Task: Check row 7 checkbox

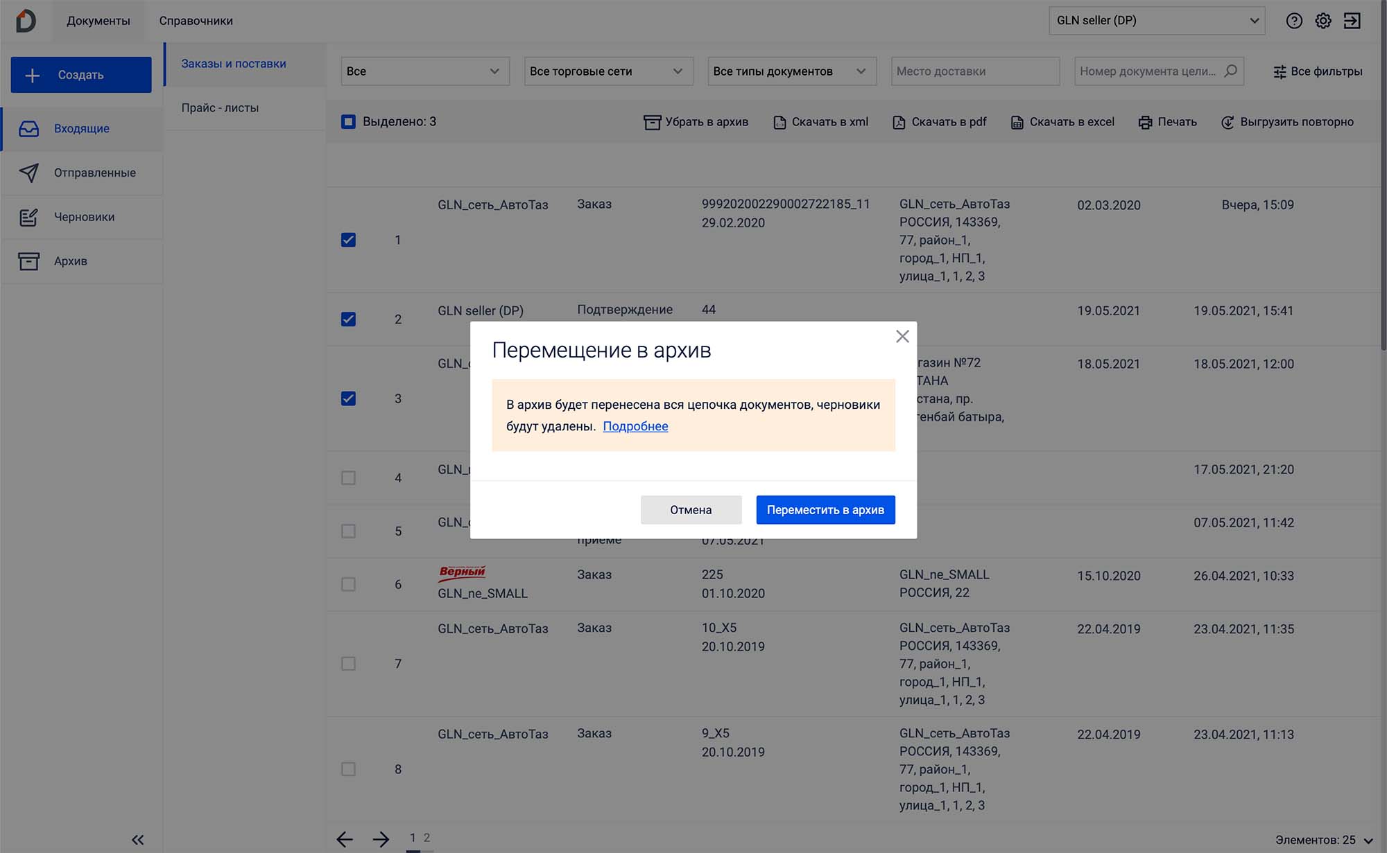Action: tap(348, 664)
